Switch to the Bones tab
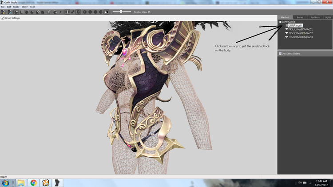333x187 pixels. (300, 17)
